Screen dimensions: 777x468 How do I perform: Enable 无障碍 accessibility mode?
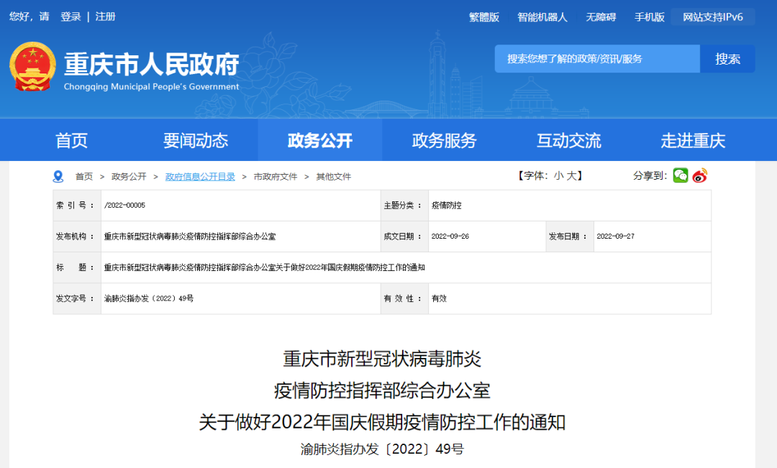pos(601,17)
